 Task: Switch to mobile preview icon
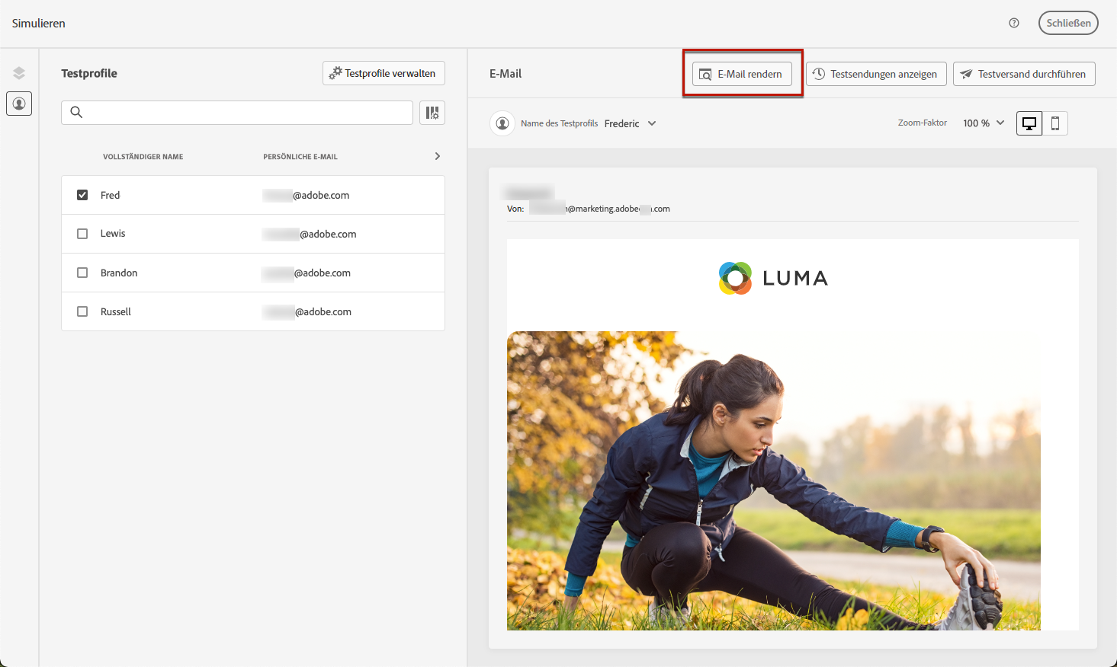coord(1055,123)
